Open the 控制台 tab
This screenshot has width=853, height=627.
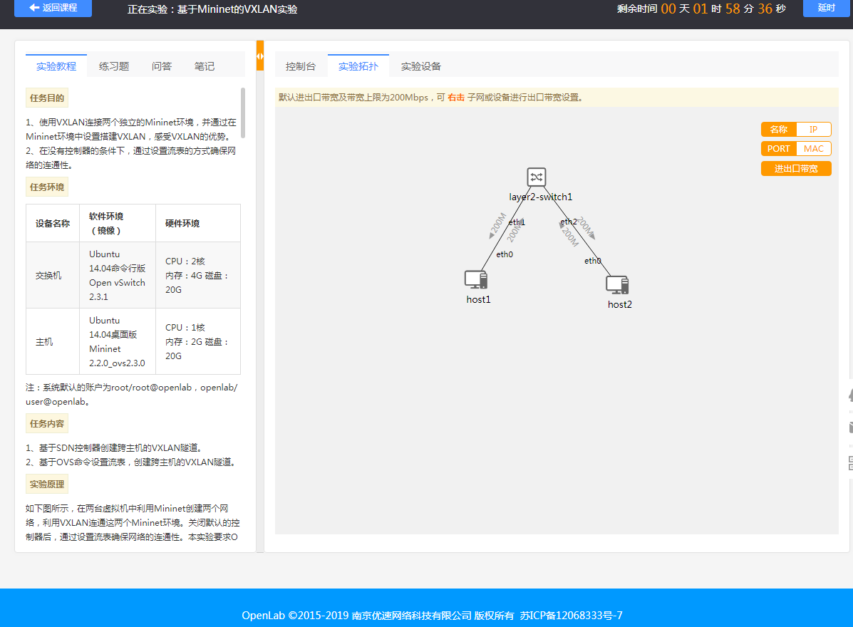[300, 66]
